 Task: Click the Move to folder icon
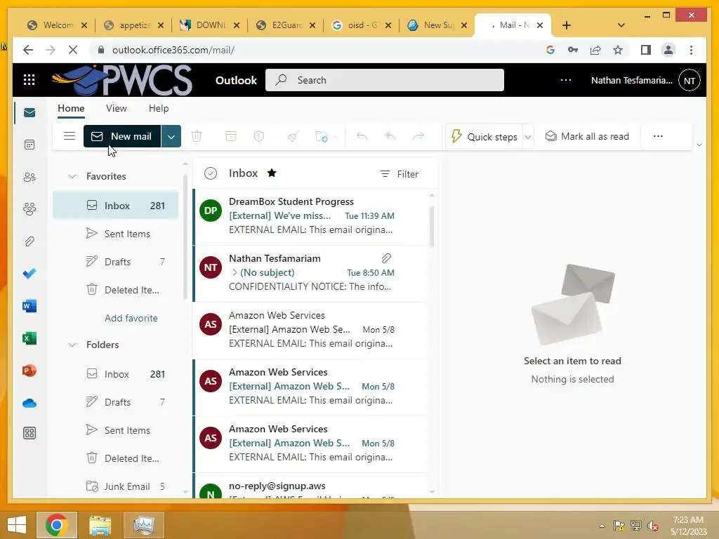point(322,136)
